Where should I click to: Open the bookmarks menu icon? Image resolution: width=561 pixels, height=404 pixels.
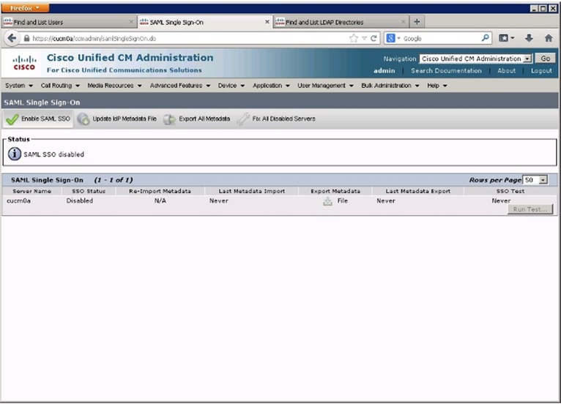(506, 38)
